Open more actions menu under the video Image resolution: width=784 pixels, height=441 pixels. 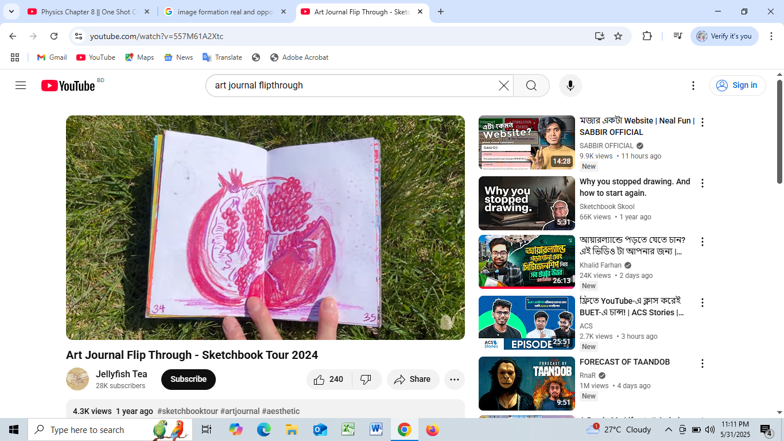tap(454, 380)
